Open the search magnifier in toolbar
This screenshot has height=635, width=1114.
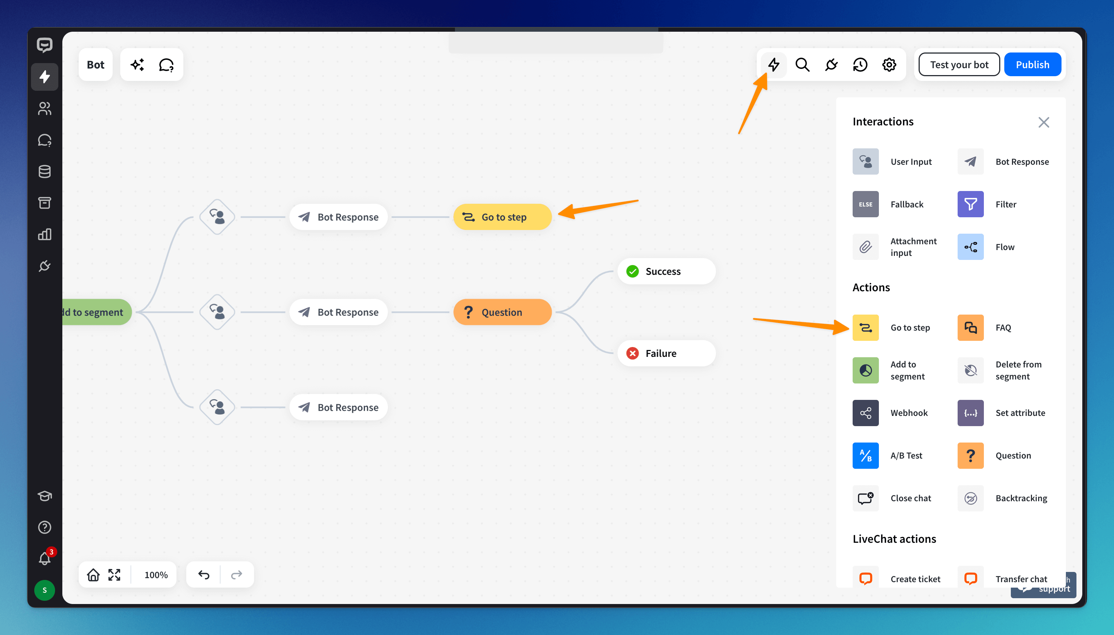click(802, 65)
